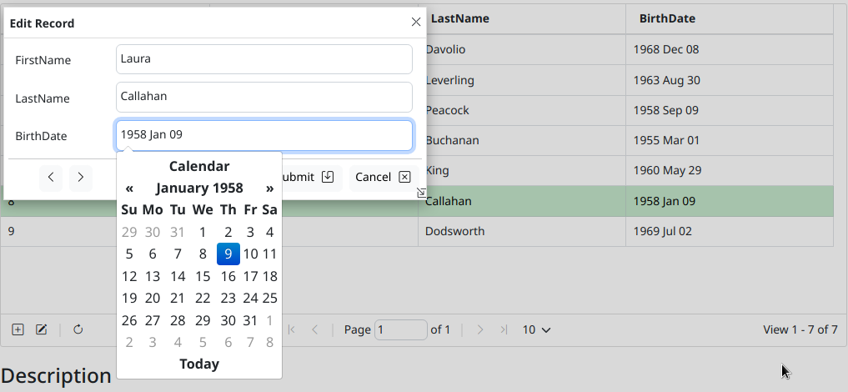Go to previous record in dialog
Image resolution: width=848 pixels, height=392 pixels.
51,177
